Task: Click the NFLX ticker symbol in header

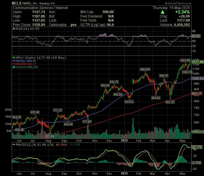Action: tap(17, 3)
